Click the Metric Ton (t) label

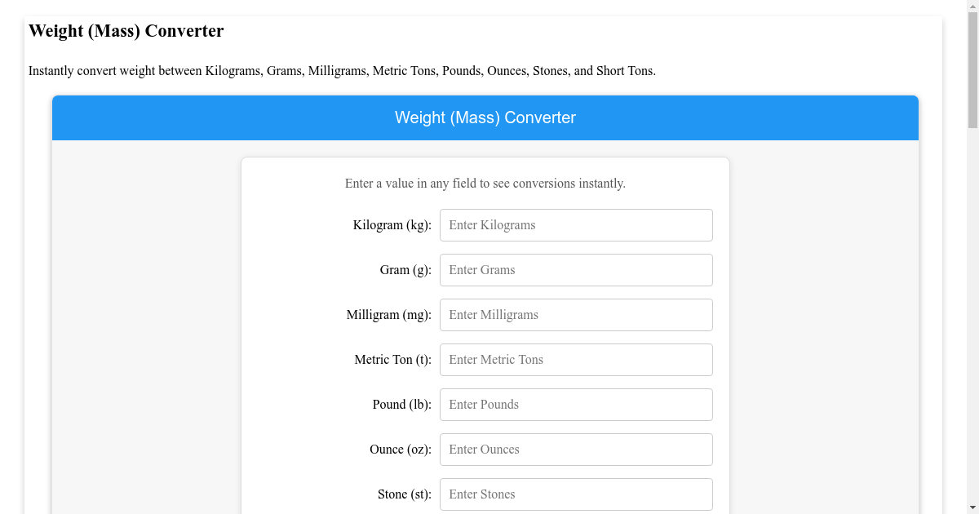pyautogui.click(x=392, y=360)
